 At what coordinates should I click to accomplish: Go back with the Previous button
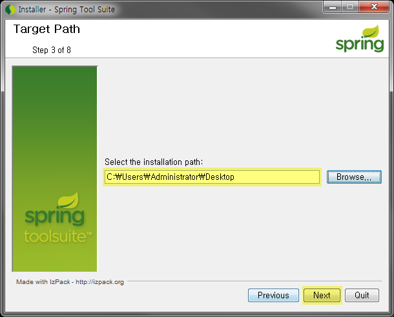click(273, 295)
